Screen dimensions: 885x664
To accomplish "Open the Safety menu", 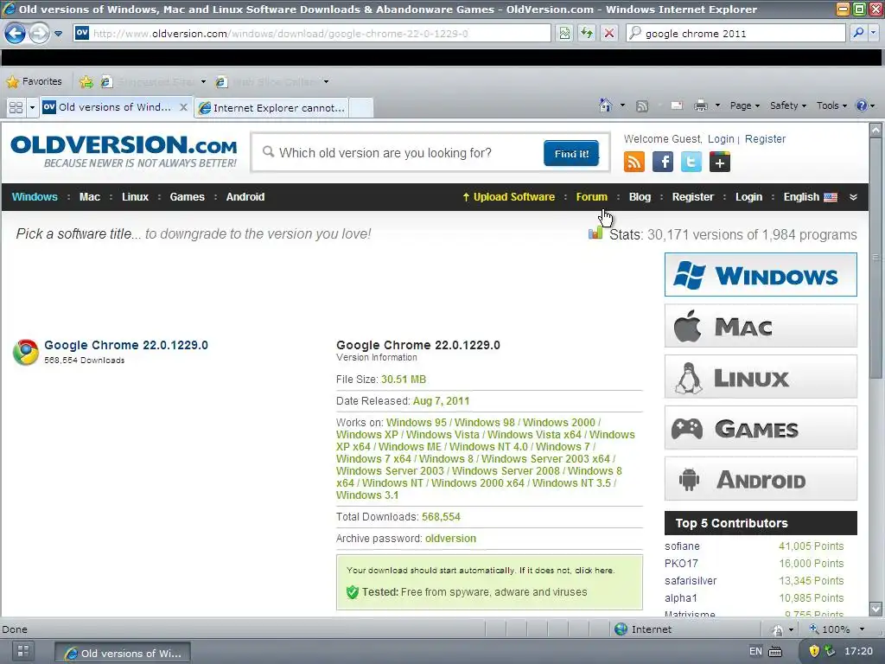I will (x=788, y=105).
